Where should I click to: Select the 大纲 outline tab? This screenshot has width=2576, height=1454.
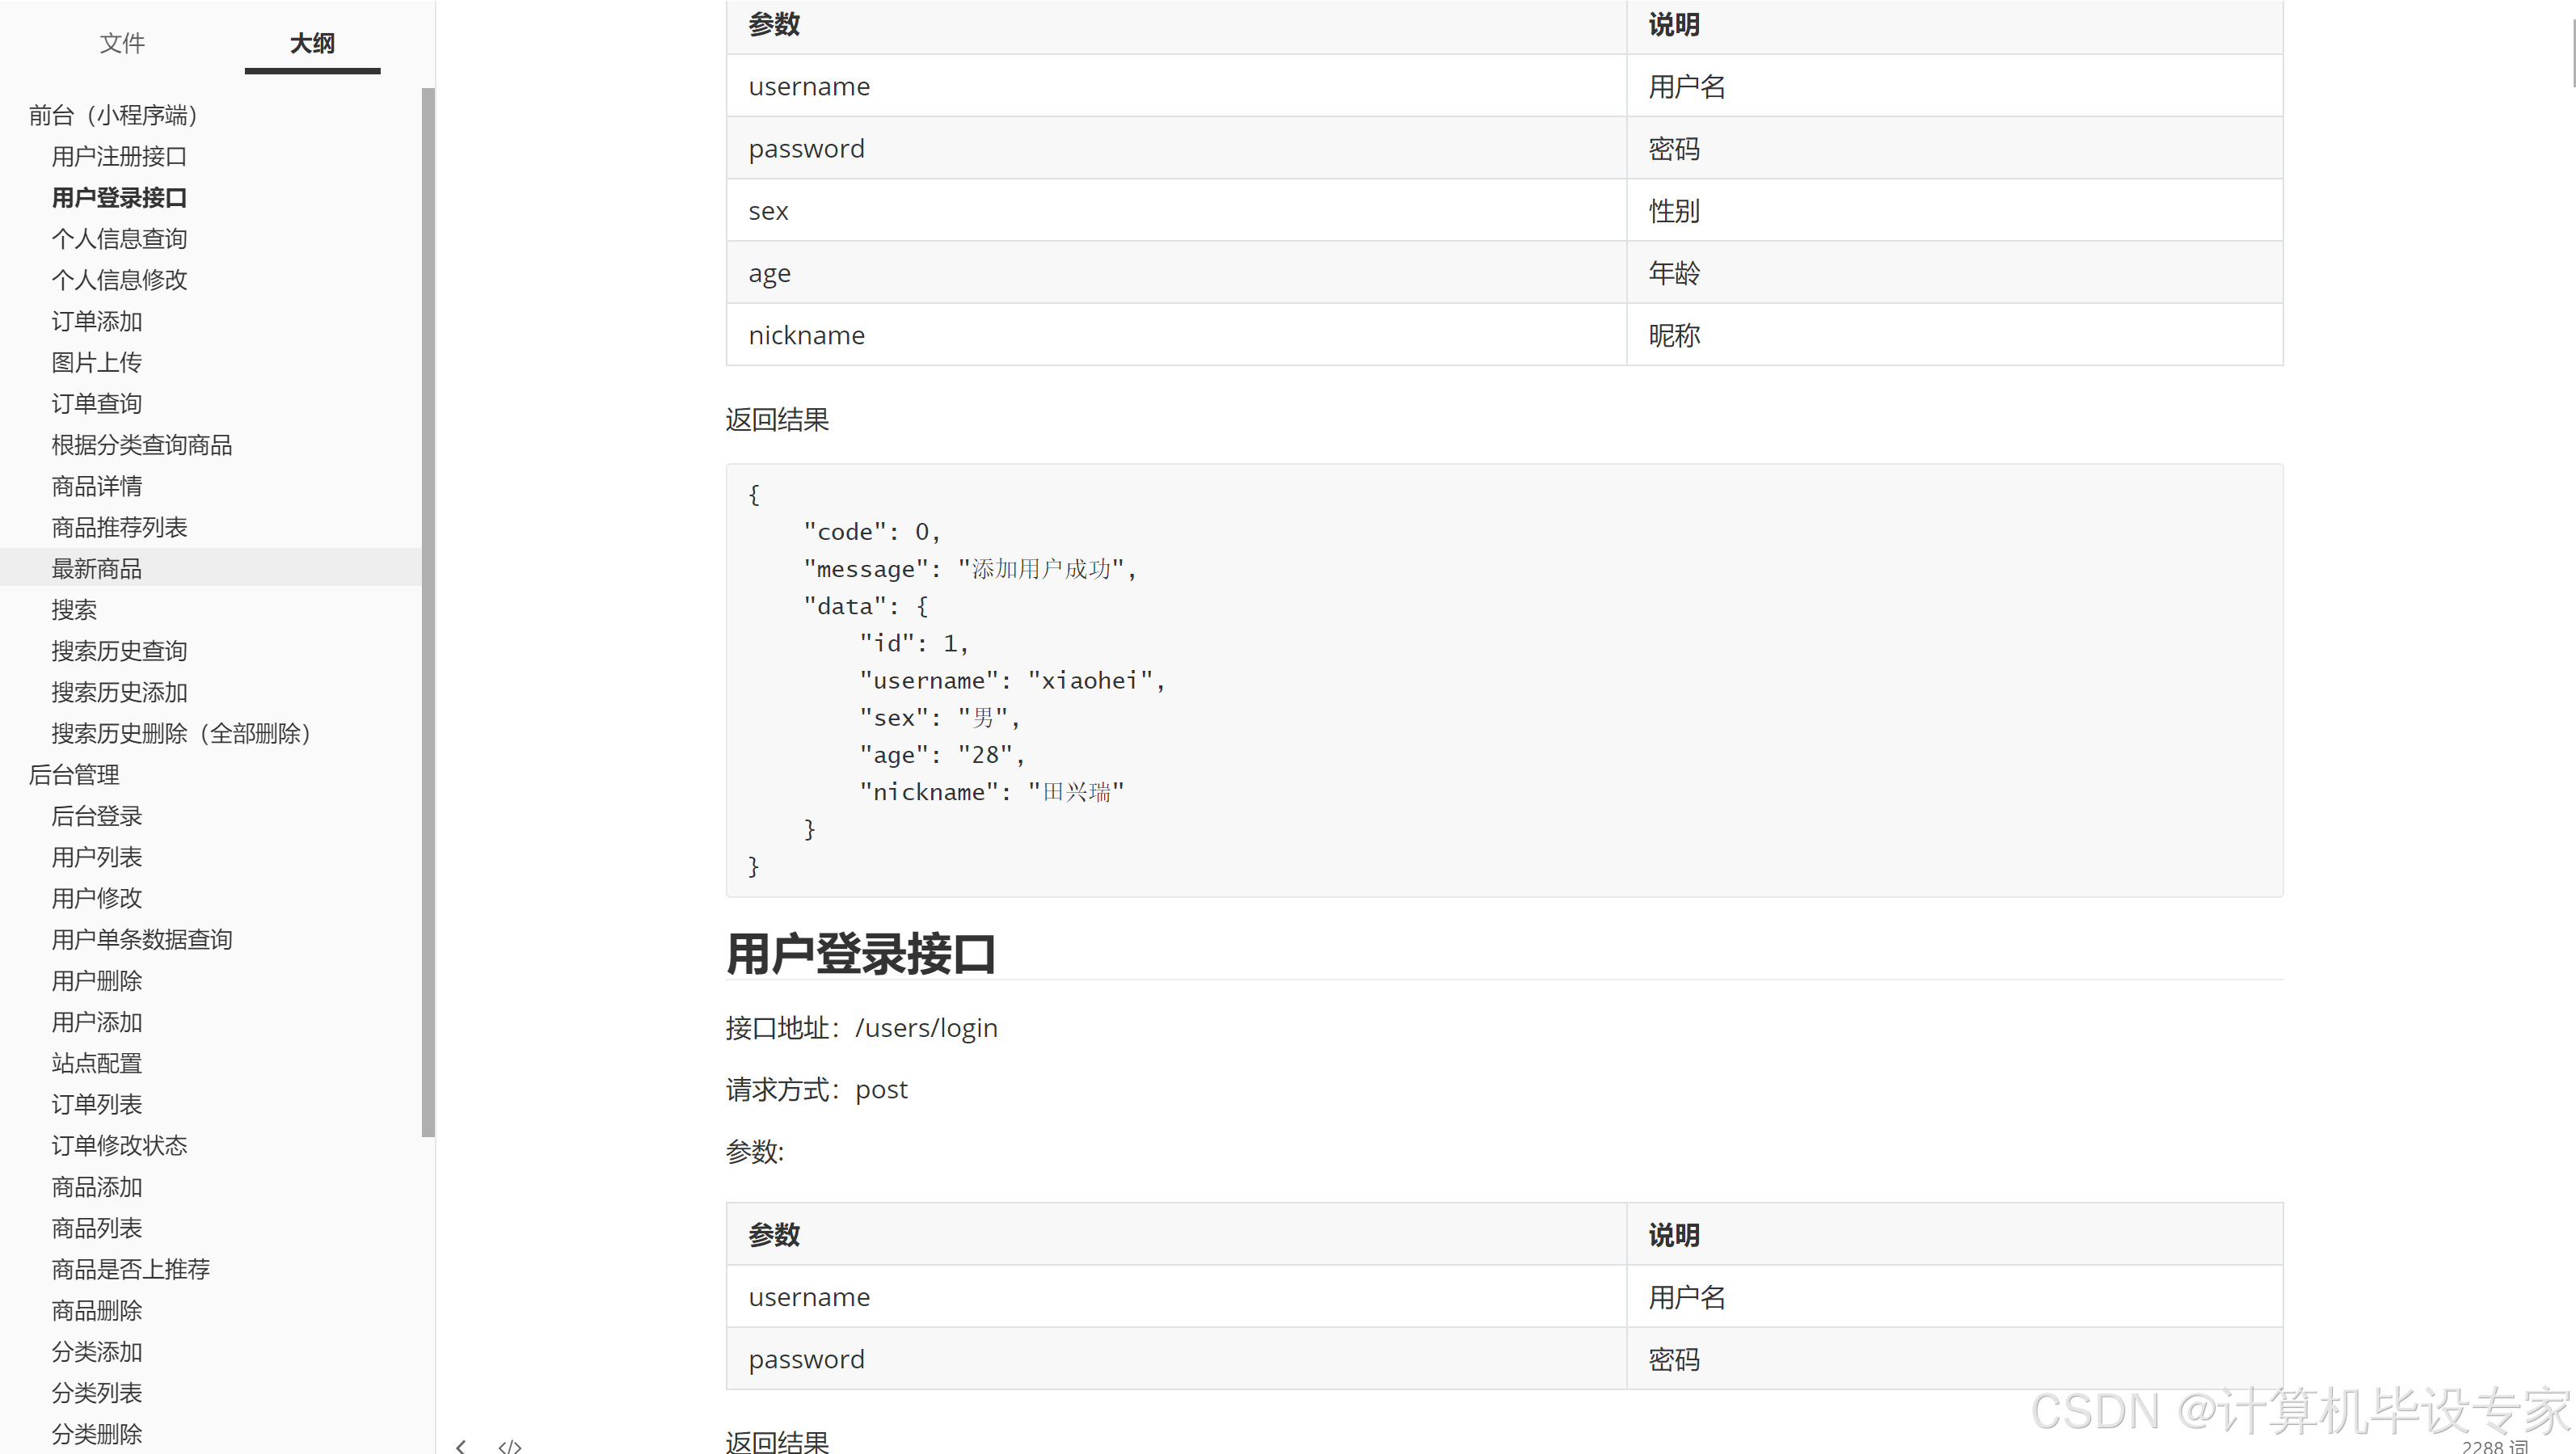312,43
